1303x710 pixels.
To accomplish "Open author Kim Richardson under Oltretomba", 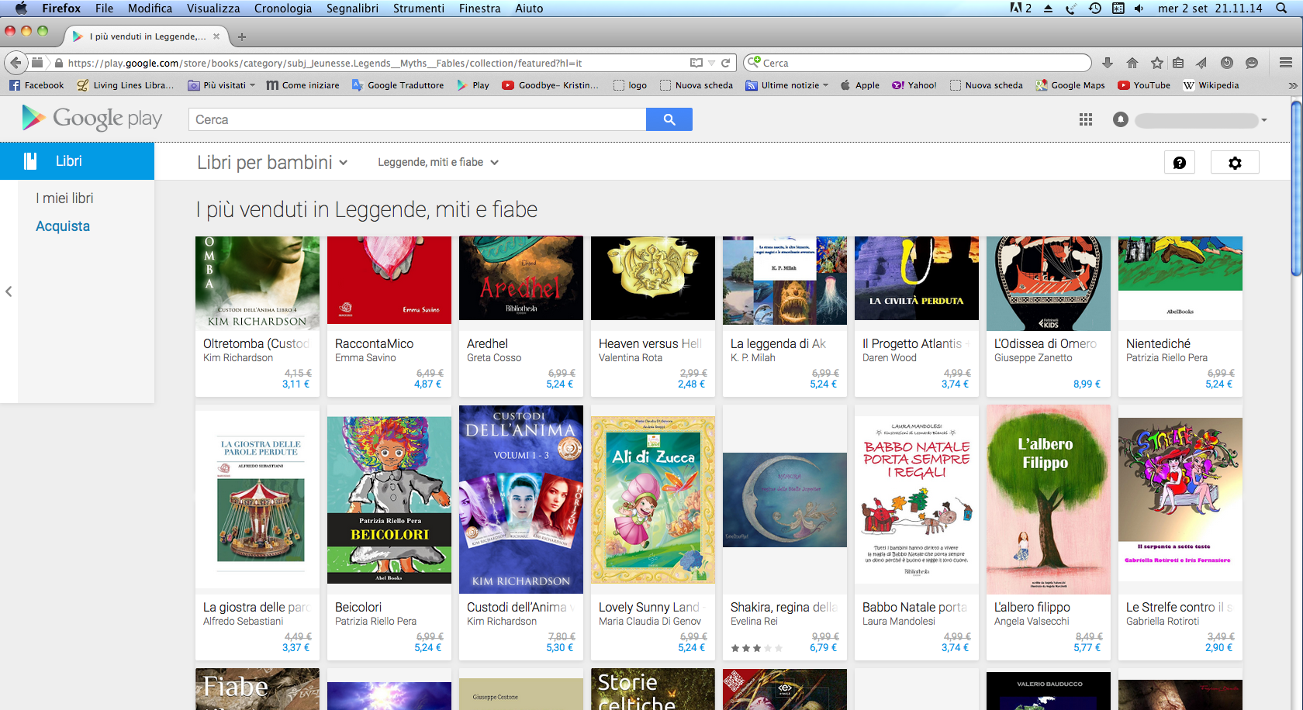I will tap(238, 358).
